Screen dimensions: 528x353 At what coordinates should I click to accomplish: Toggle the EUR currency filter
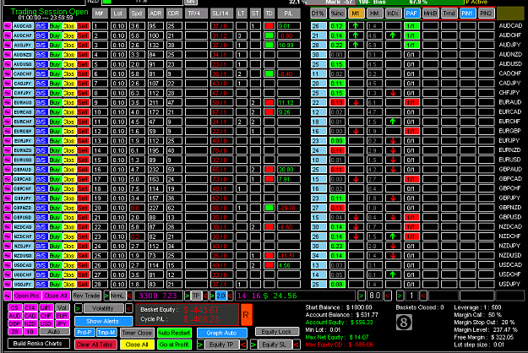[62, 316]
